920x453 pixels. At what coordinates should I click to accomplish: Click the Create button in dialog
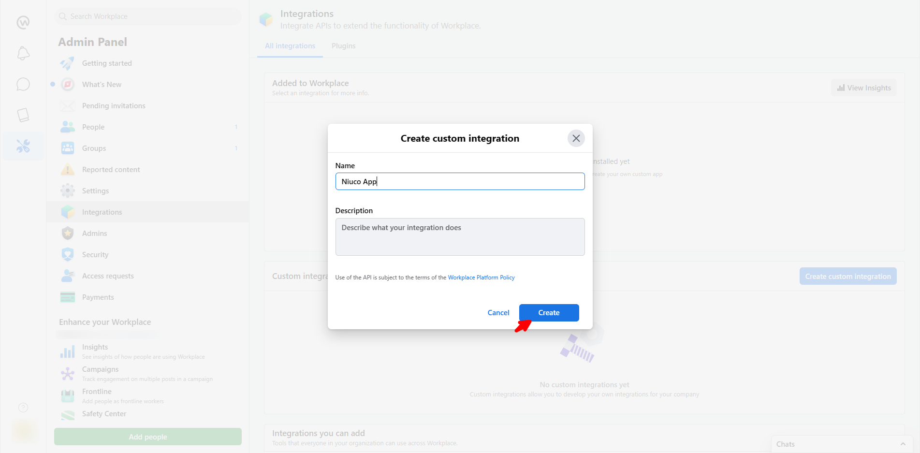(549, 313)
